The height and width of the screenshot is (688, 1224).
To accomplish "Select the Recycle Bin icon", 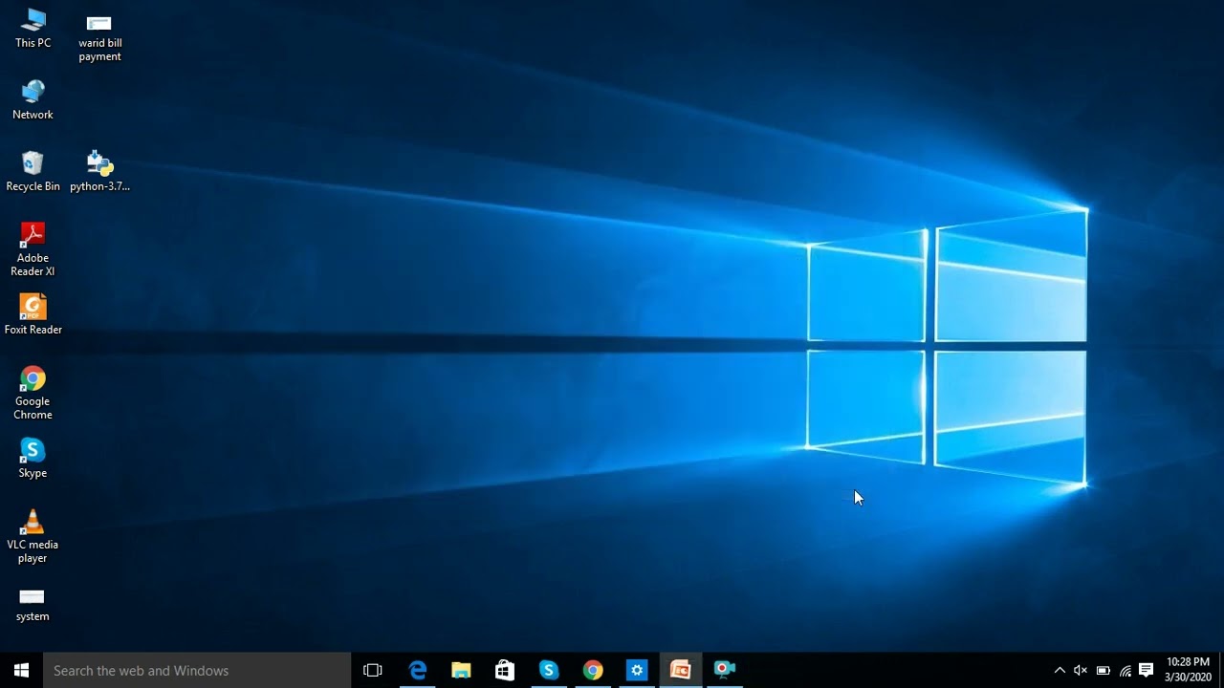I will 33,172.
